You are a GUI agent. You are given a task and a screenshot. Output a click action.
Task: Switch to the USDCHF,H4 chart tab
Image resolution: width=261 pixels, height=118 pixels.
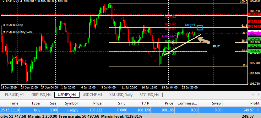92,95
